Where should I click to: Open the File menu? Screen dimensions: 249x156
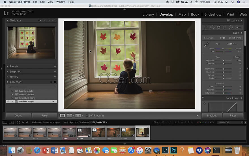coord(35,2)
